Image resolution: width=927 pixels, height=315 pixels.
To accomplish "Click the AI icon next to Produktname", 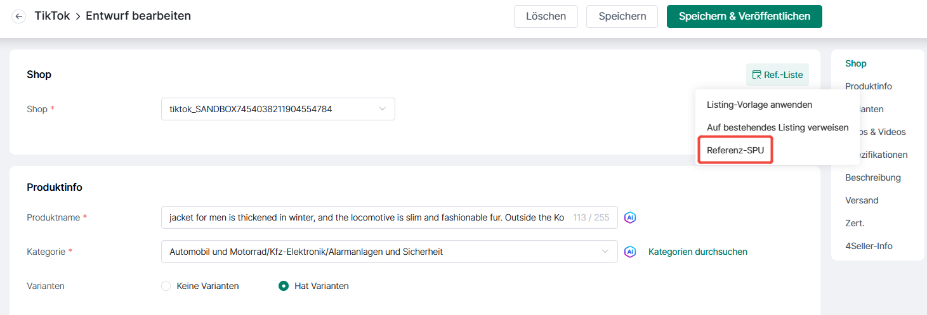I will (x=630, y=217).
